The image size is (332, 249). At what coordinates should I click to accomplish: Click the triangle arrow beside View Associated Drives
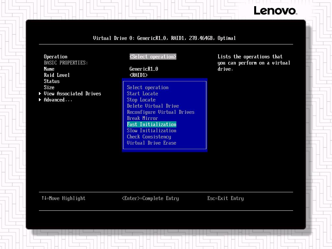click(x=40, y=94)
